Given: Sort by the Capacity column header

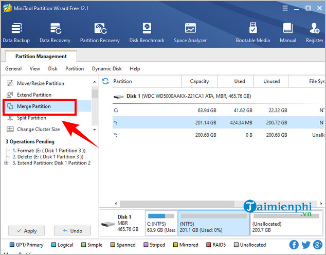Looking at the screenshot, I should click(199, 81).
